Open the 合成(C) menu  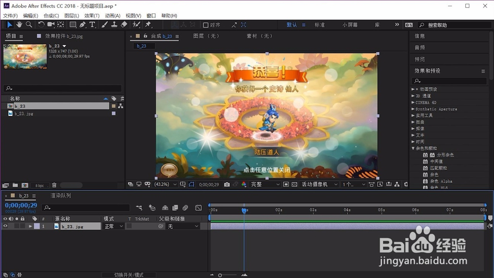51,15
